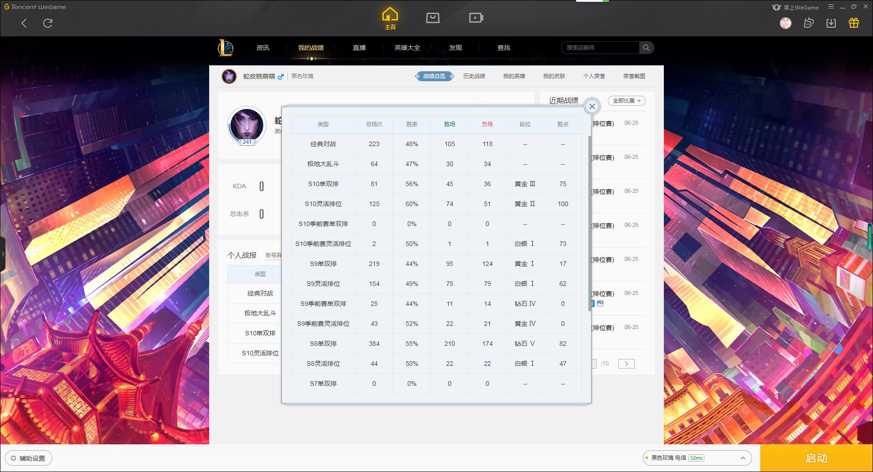Select the S9单双排 row
This screenshot has height=472, width=873.
436,264
